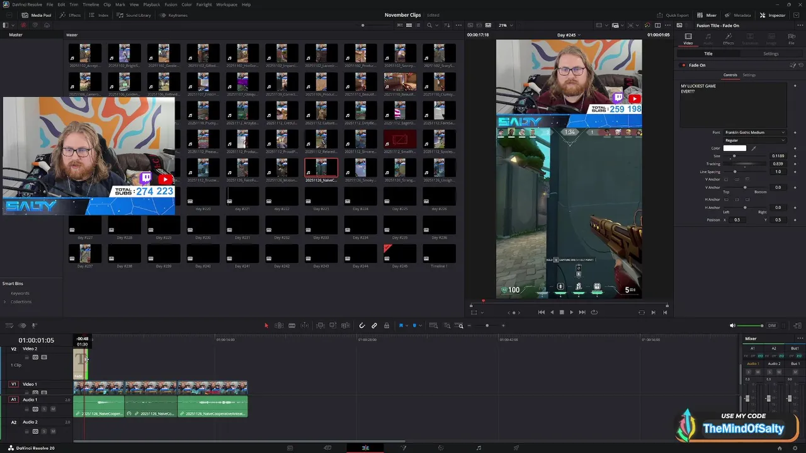Open the Fusion menu

click(171, 4)
